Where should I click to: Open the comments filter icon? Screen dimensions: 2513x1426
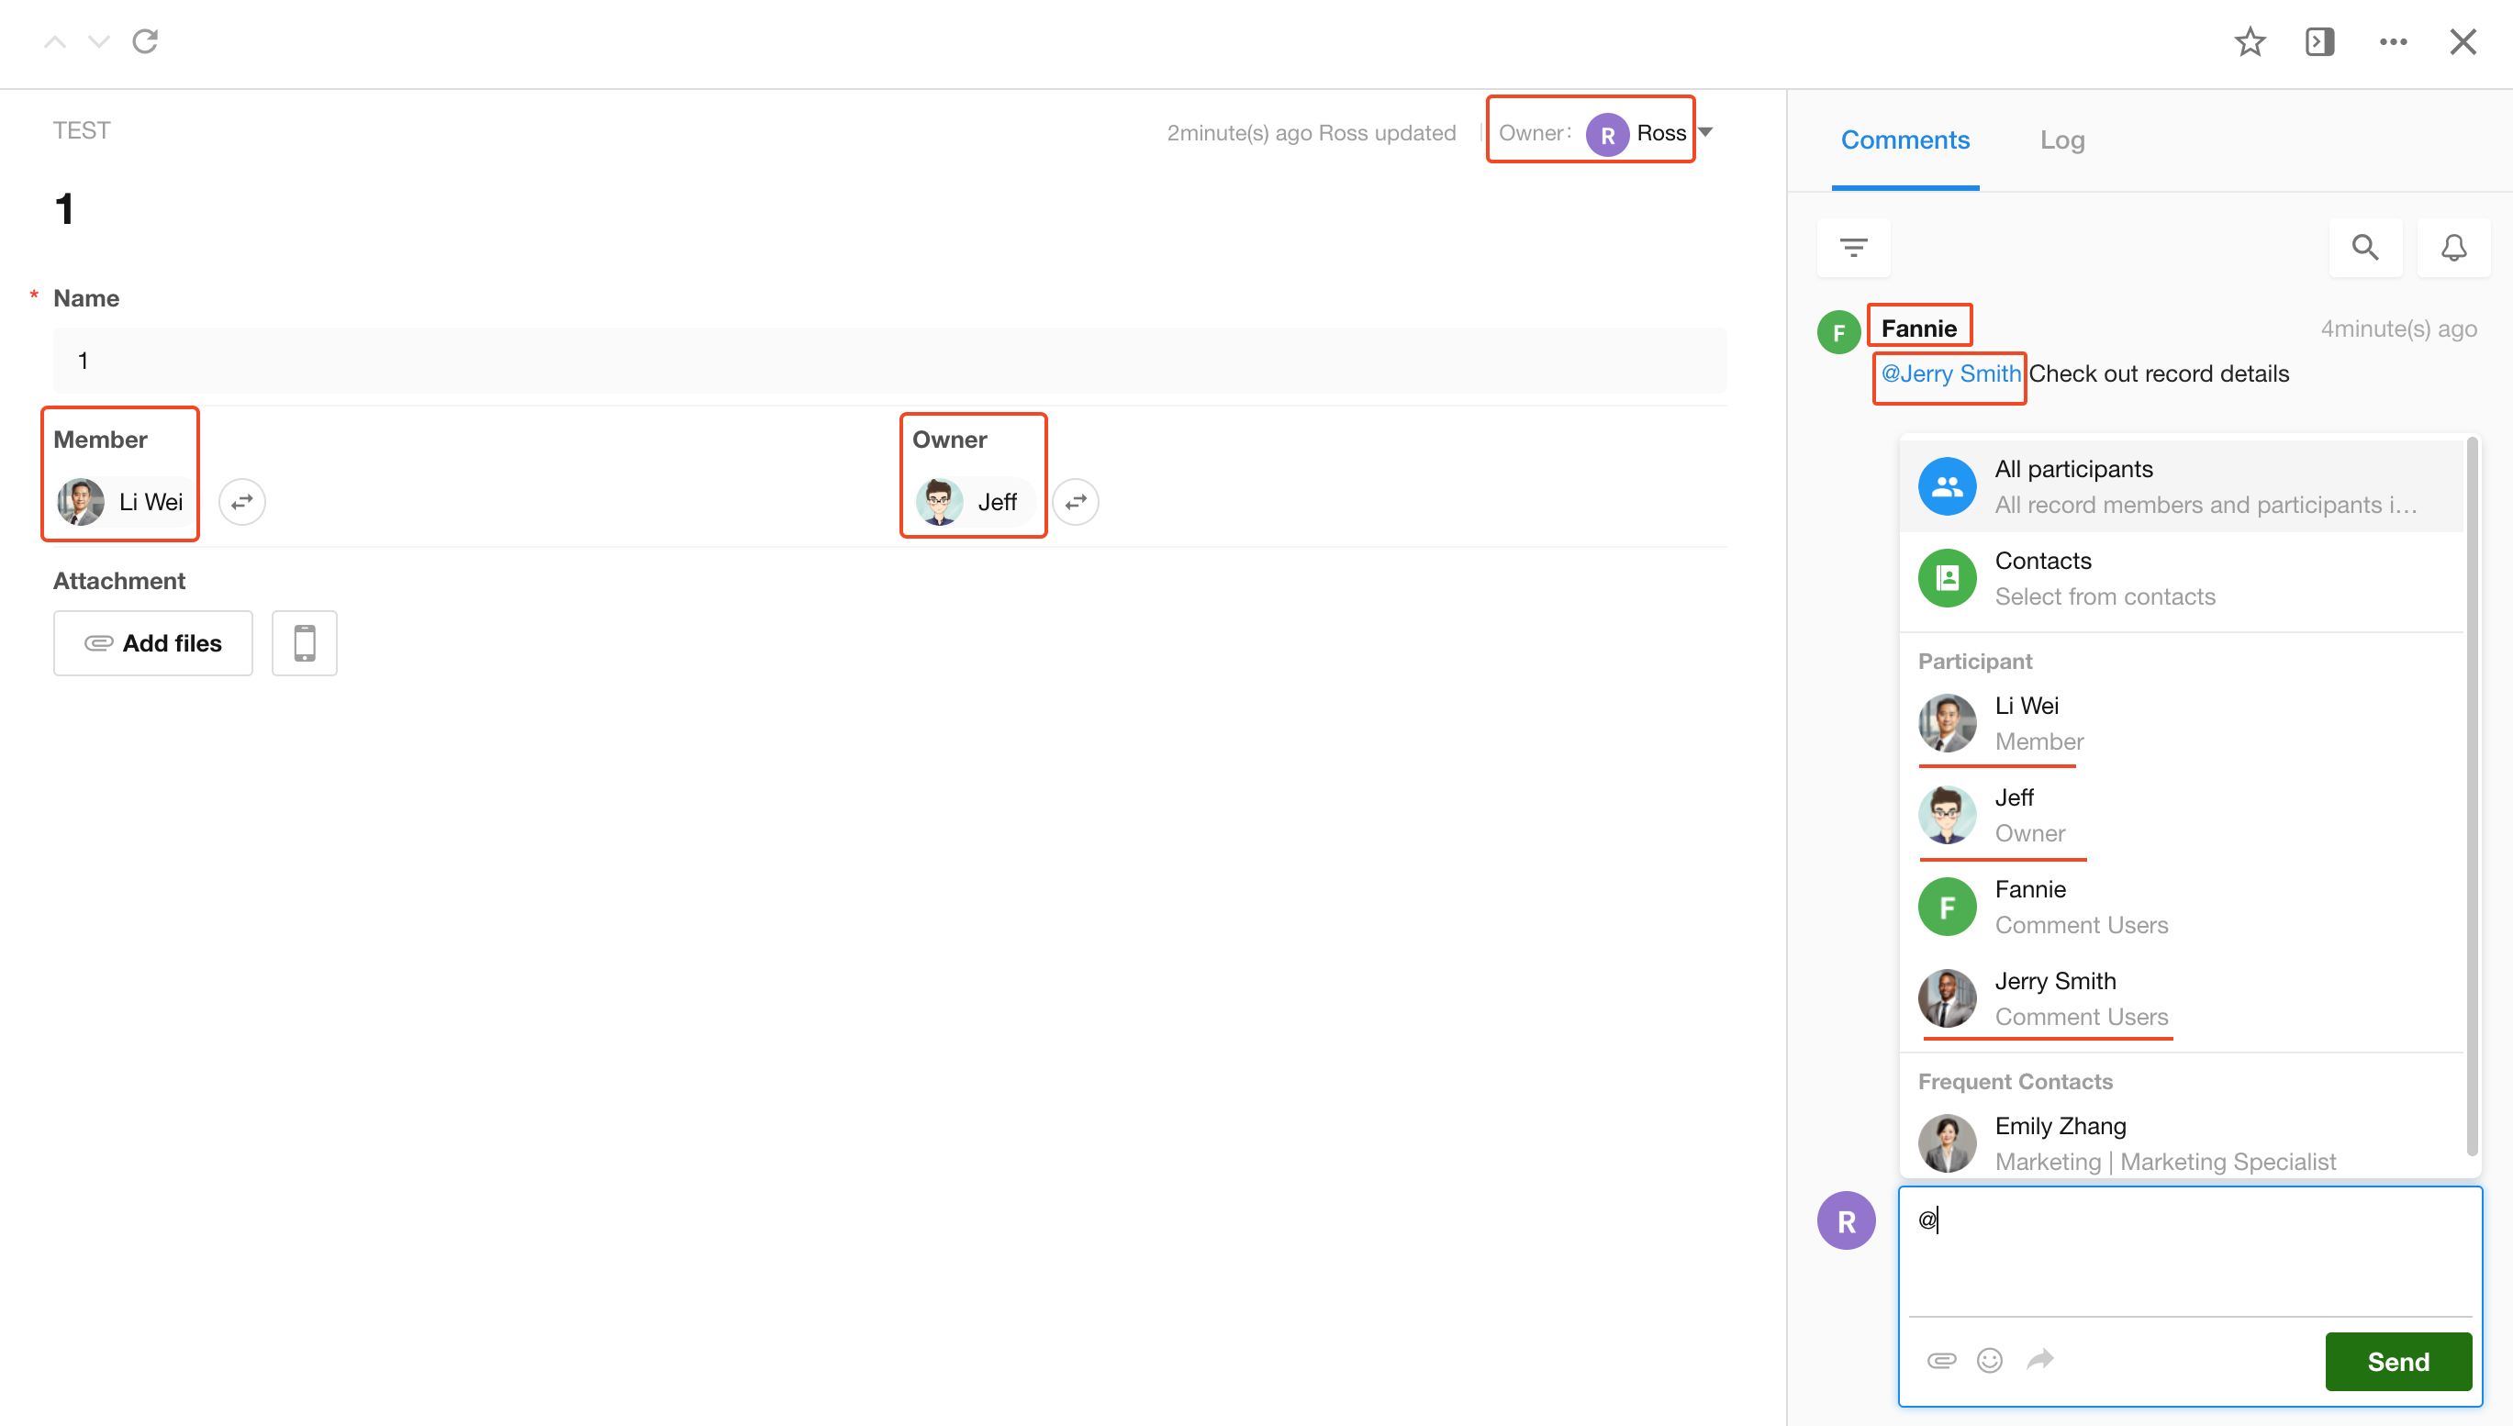1853,248
